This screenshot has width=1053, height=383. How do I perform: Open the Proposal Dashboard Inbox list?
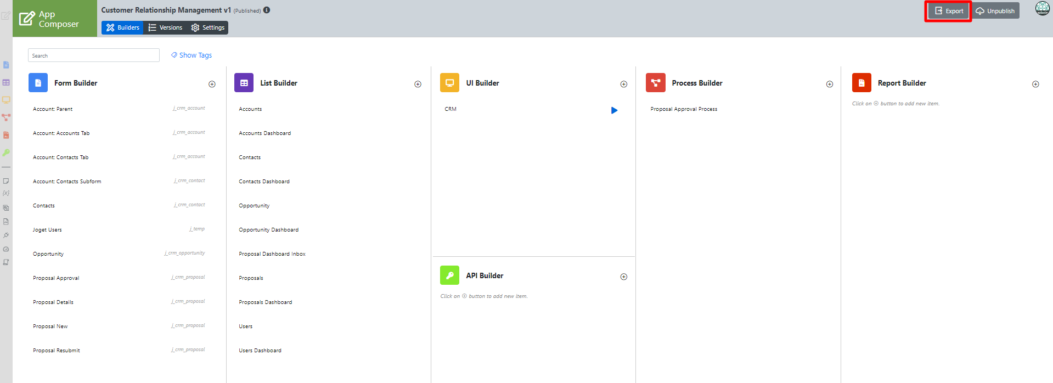272,254
